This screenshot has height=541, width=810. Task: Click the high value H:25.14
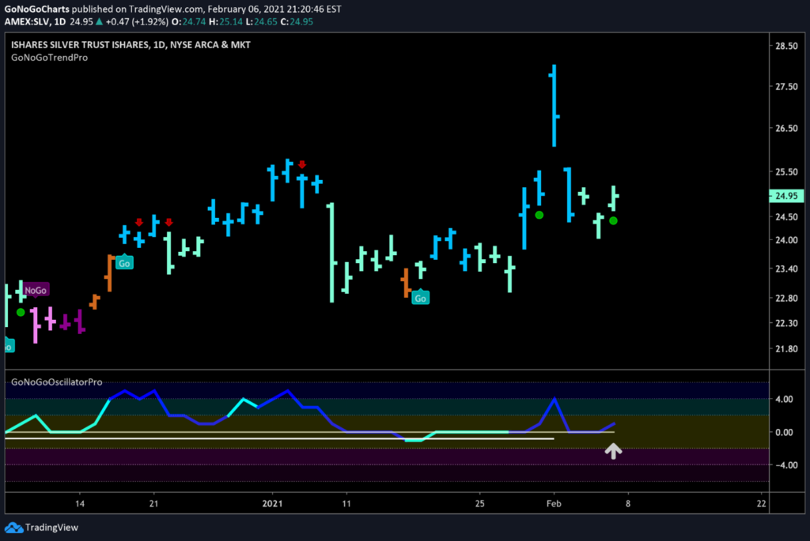click(x=225, y=21)
